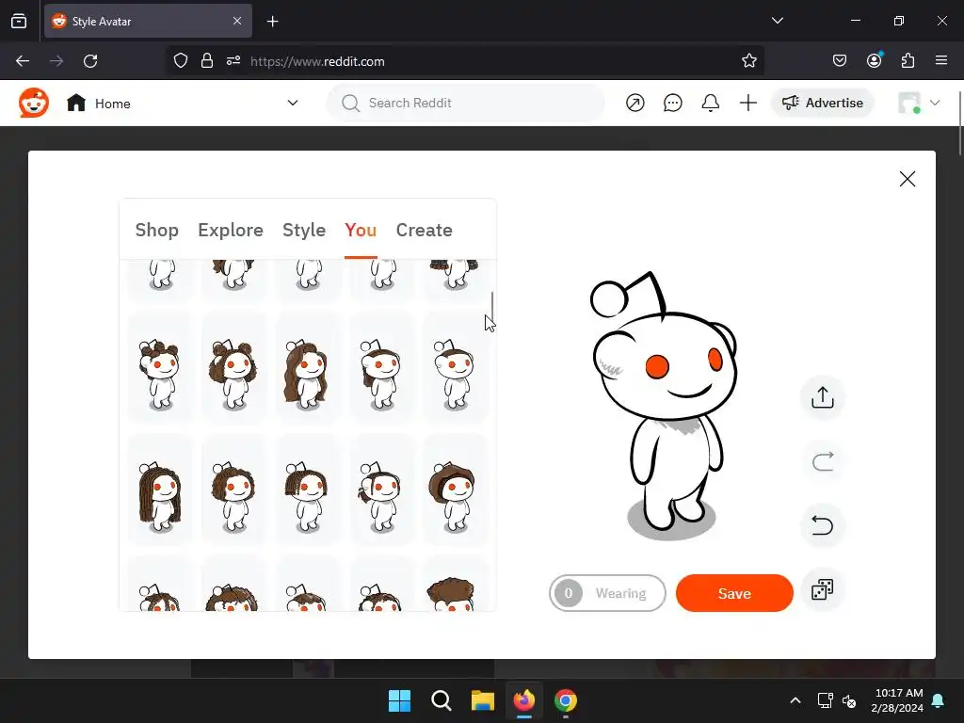Viewport: 964px width, 723px height.
Task: Open Windows taskbar search
Action: [441, 700]
